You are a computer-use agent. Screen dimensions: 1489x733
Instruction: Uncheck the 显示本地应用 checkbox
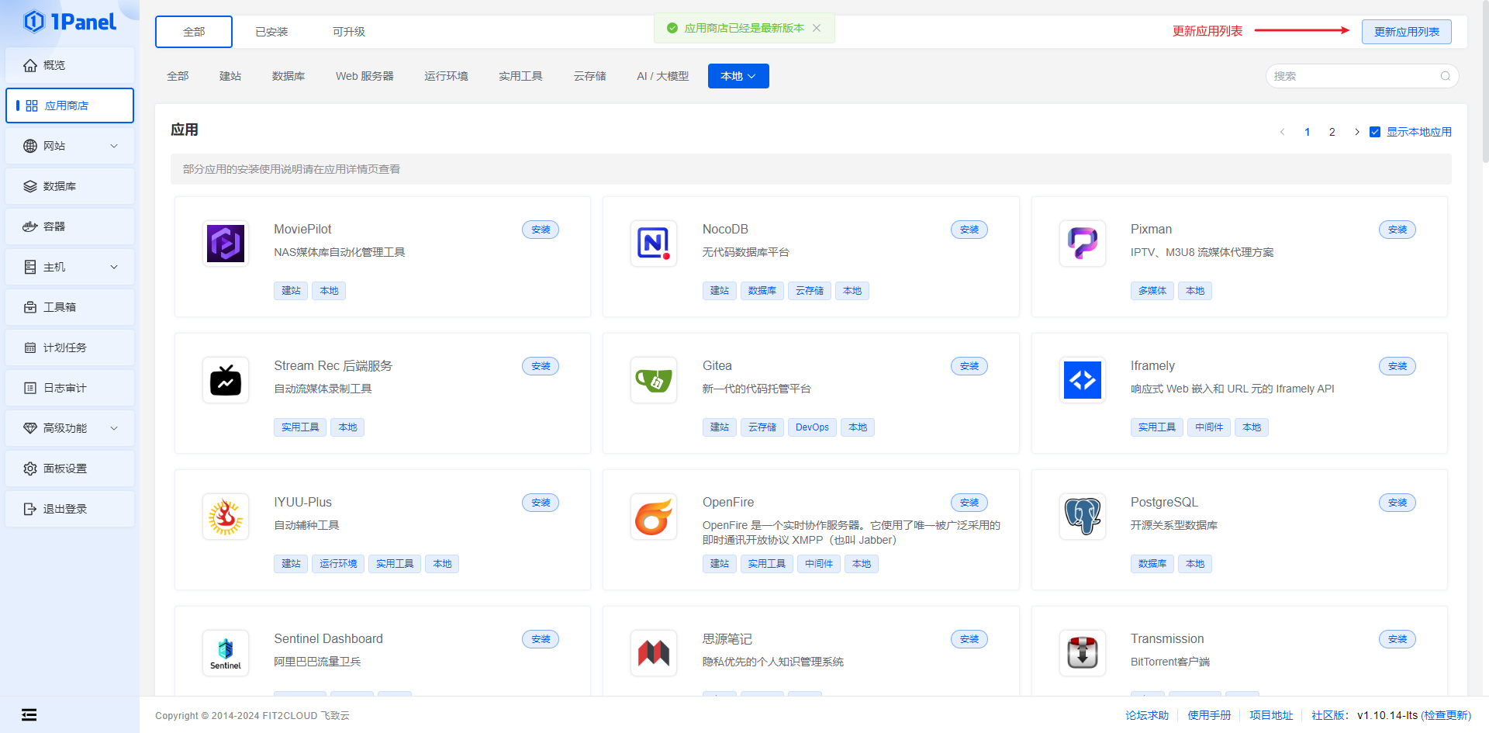tap(1375, 132)
